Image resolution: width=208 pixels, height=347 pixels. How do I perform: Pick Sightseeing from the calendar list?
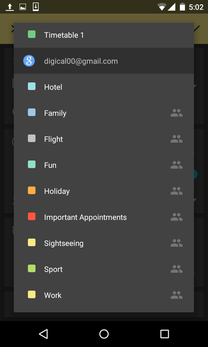tap(64, 243)
